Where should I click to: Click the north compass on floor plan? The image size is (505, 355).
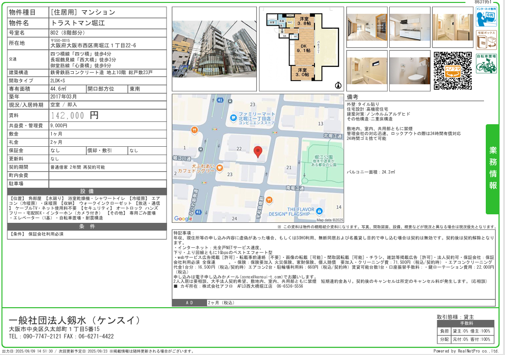pos(337,85)
